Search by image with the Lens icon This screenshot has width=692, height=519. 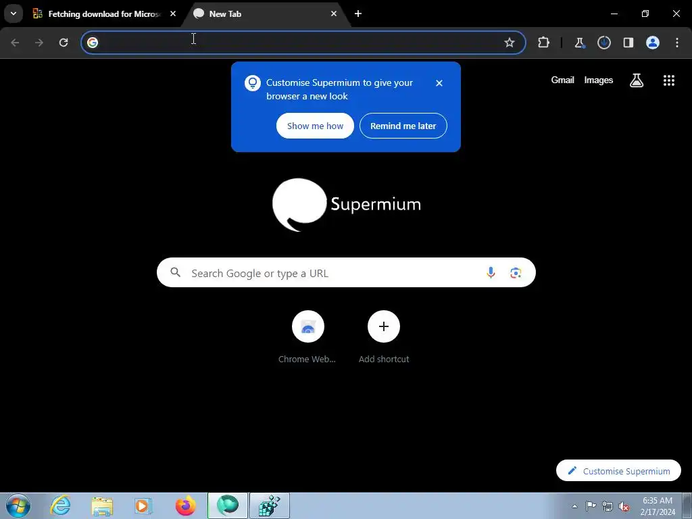point(516,273)
